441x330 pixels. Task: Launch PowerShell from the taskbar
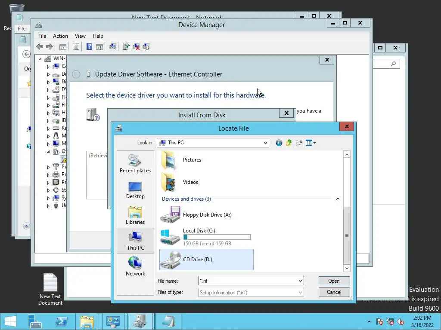click(61, 321)
